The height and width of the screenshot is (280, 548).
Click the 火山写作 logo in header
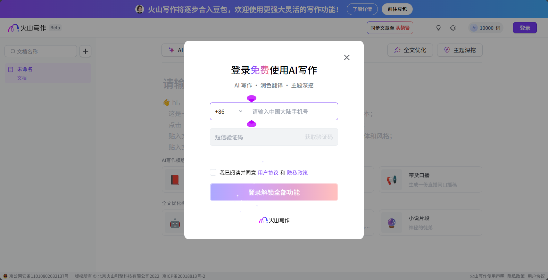[27, 28]
